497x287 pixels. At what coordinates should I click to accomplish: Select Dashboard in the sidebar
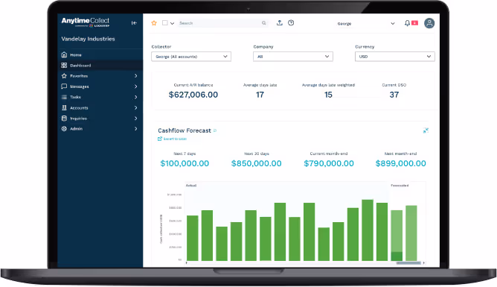tap(100, 66)
